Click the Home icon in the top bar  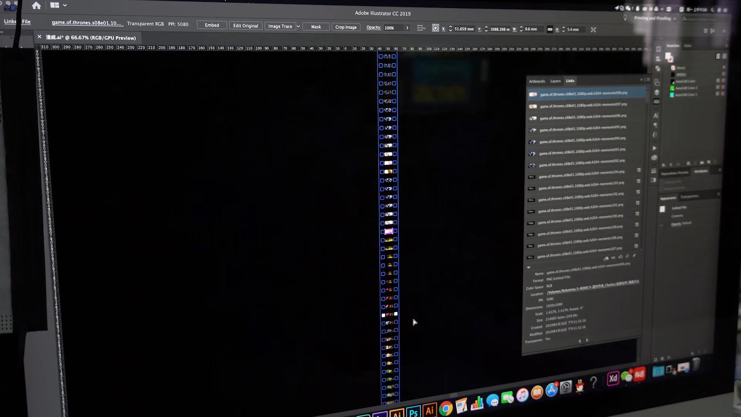click(36, 5)
